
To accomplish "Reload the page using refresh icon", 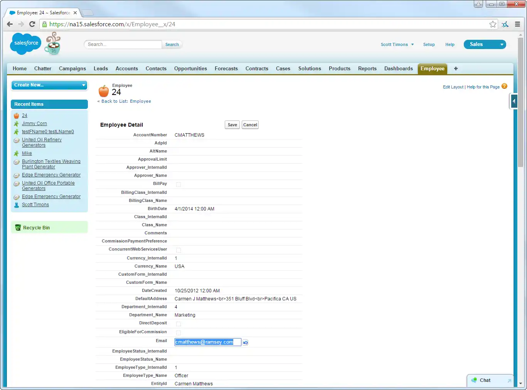I will click(x=32, y=24).
